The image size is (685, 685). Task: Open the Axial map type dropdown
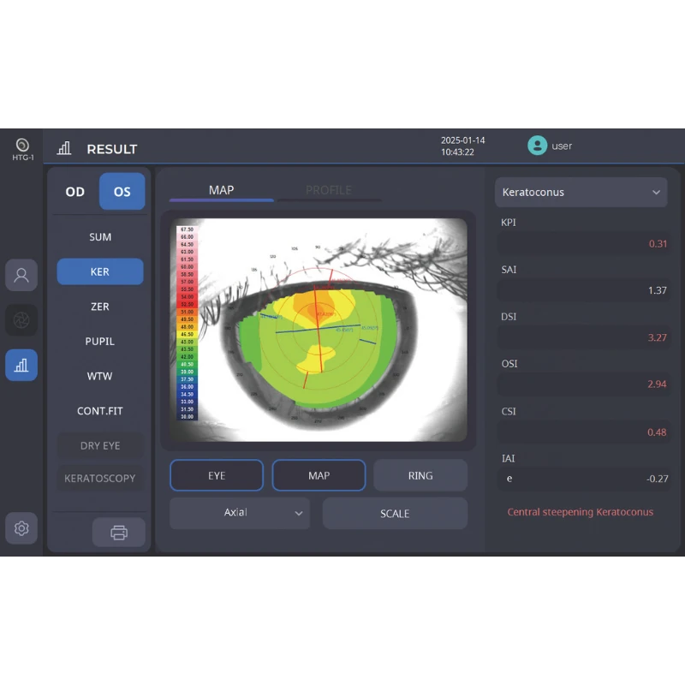239,513
